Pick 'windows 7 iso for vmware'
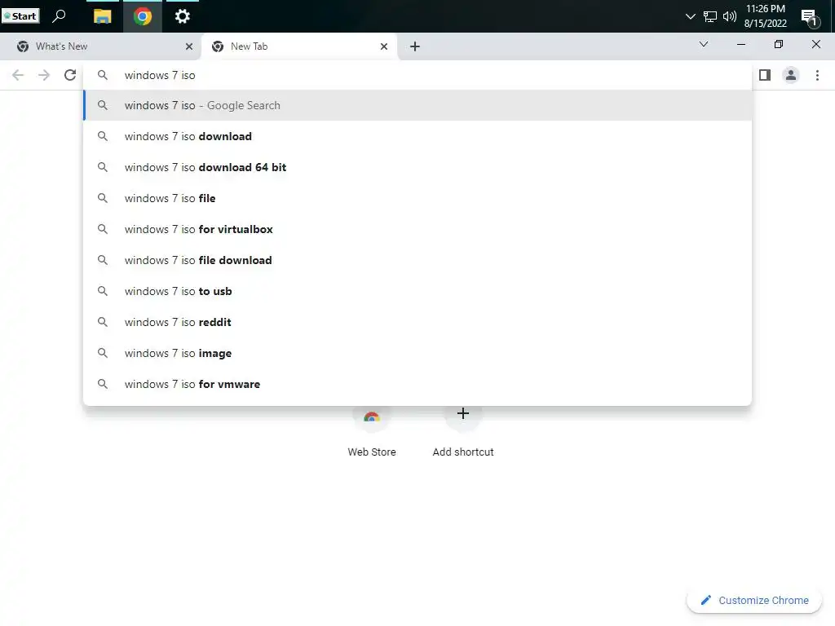This screenshot has width=835, height=626. click(x=417, y=384)
